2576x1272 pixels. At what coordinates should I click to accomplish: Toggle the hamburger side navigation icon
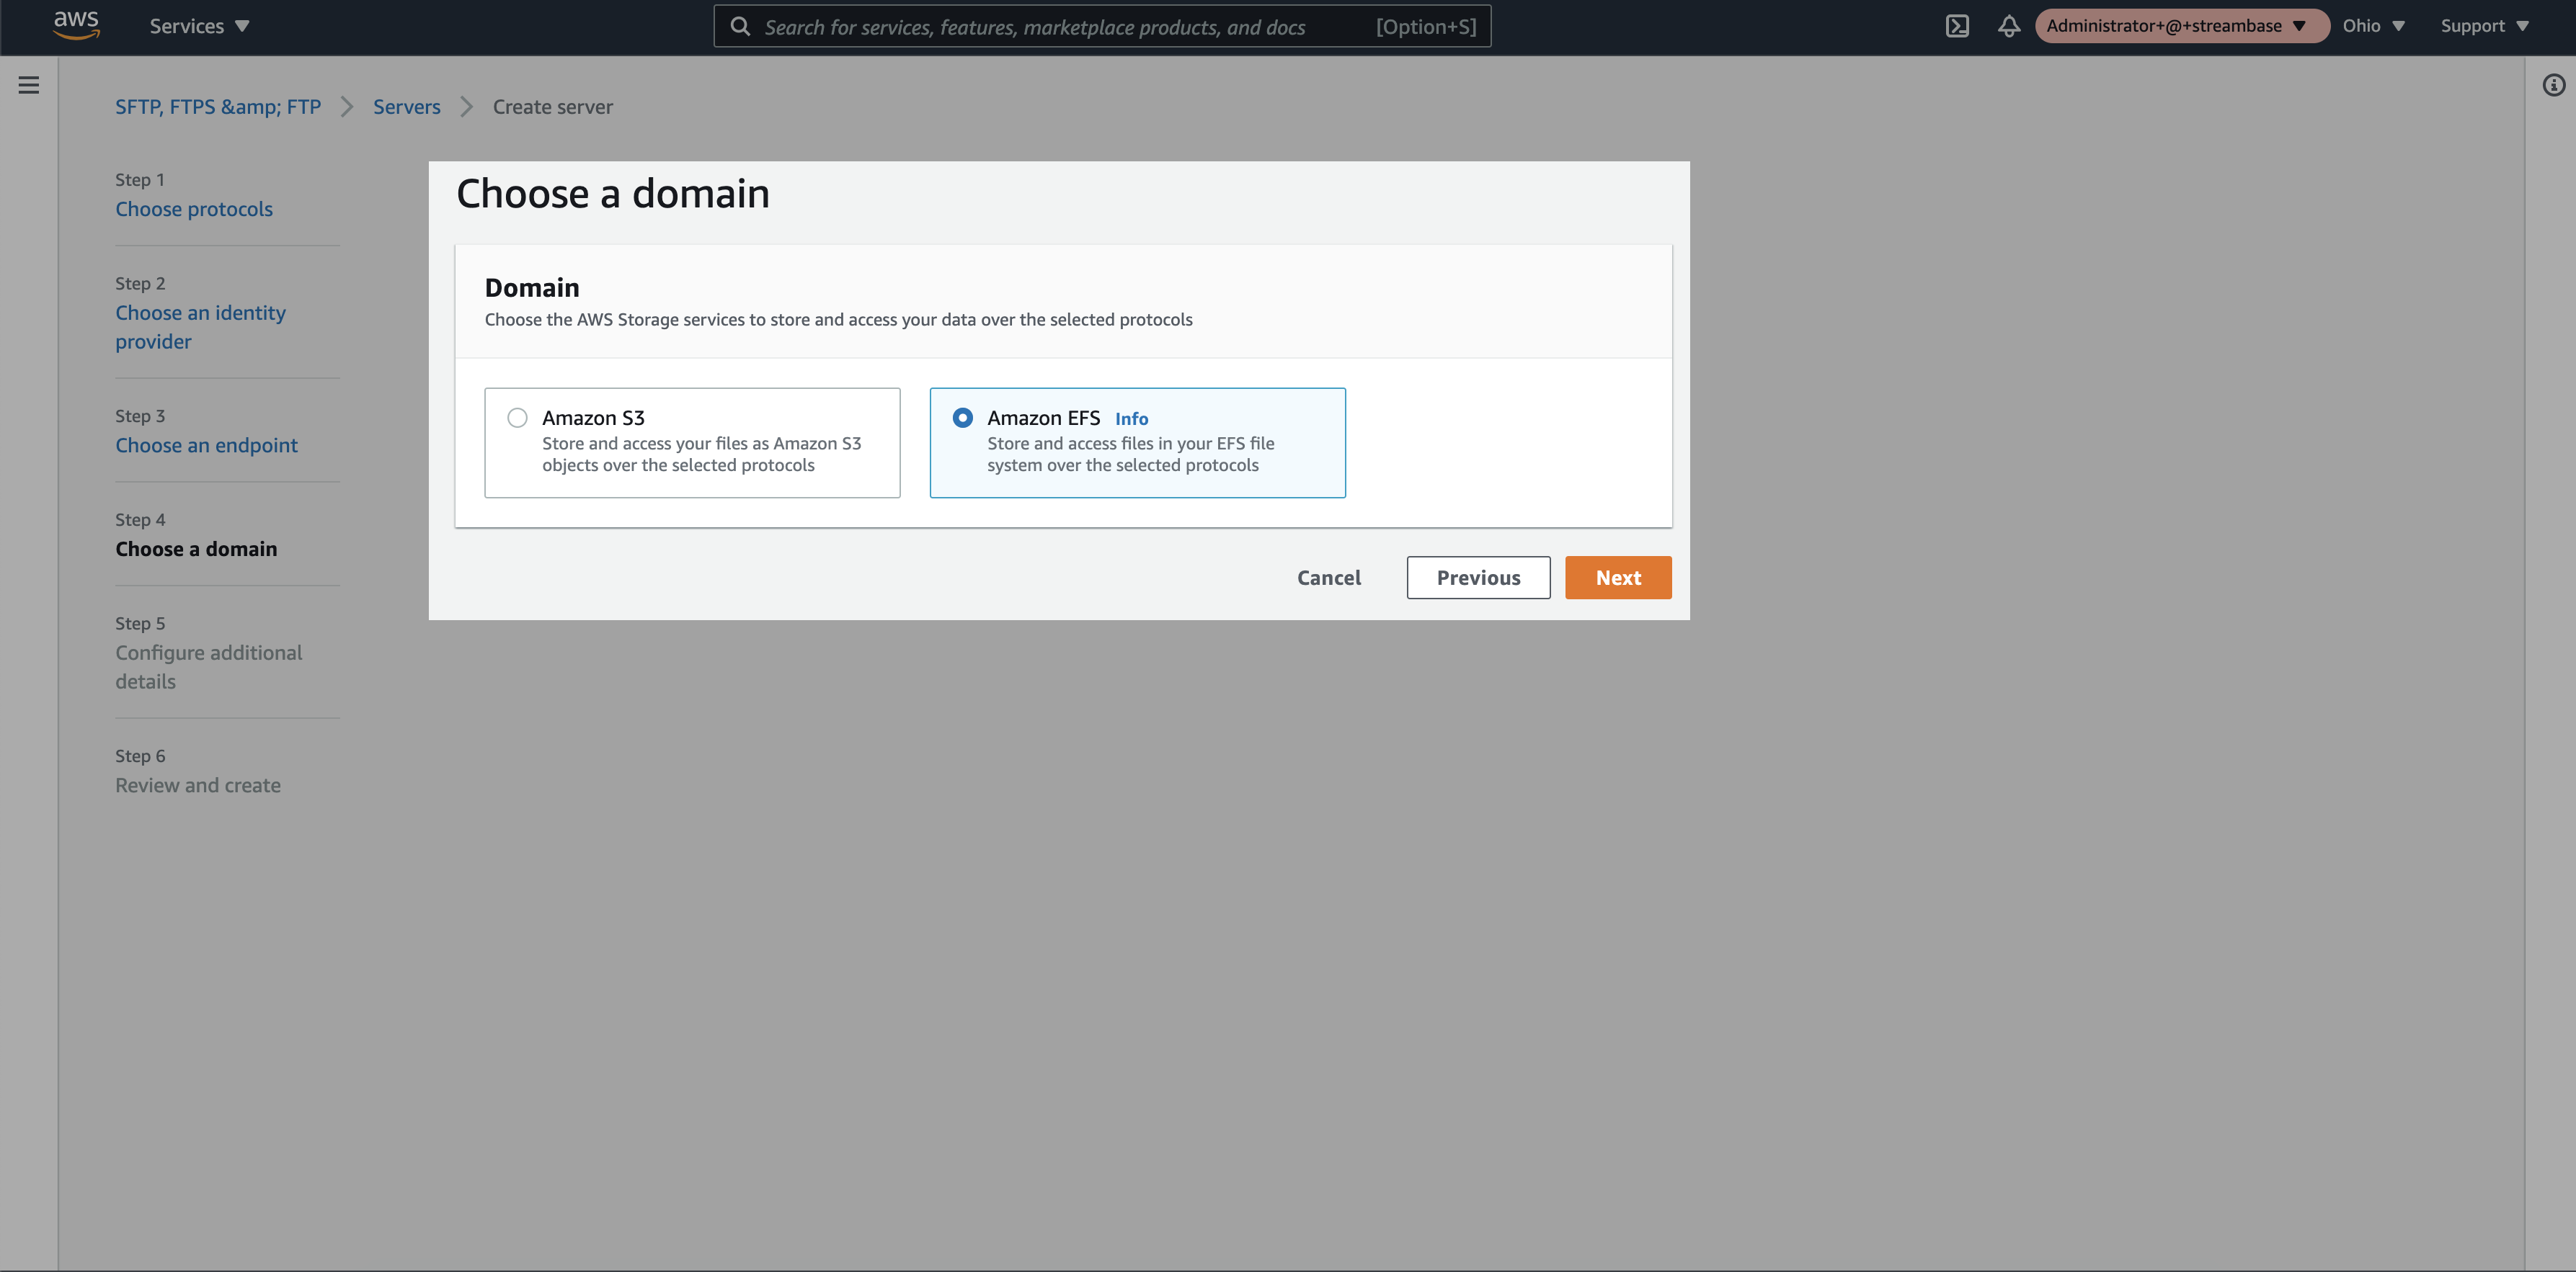[29, 85]
